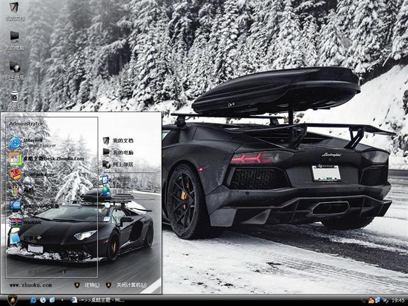
Task: Click the third quick launch icon
Action: (52, 300)
